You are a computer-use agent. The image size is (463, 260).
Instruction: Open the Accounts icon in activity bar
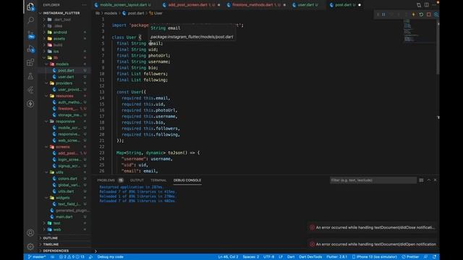(x=30, y=233)
